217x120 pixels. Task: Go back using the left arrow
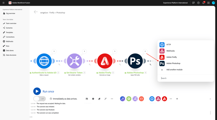(36, 12)
